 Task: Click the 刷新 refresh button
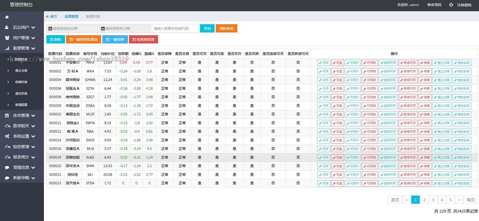(x=55, y=39)
